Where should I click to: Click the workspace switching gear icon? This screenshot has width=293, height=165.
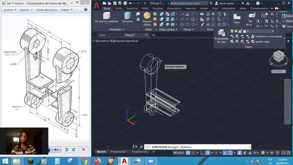263,153
